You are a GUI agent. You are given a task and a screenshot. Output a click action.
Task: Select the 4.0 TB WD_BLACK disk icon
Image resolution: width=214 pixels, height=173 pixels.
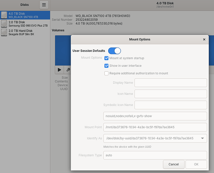click(x=4, y=15)
